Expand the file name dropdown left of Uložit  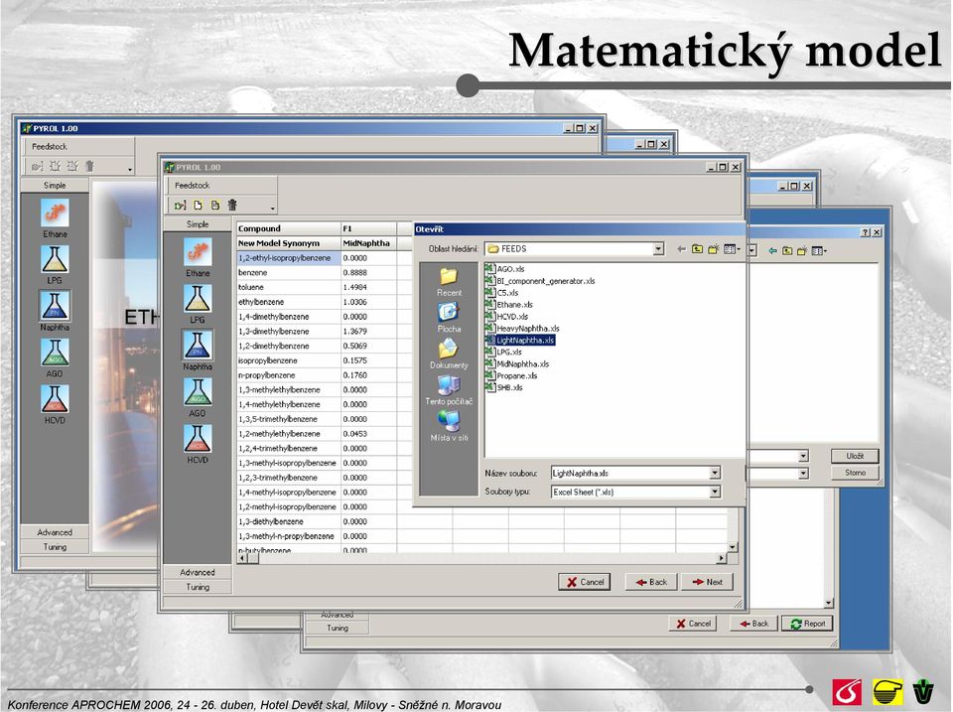point(803,456)
